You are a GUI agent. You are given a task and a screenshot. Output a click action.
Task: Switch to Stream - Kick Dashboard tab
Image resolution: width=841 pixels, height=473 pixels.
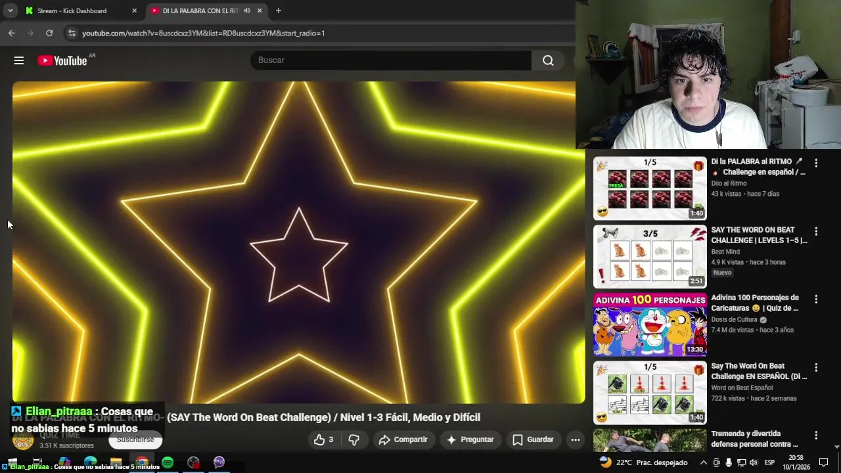pyautogui.click(x=81, y=11)
